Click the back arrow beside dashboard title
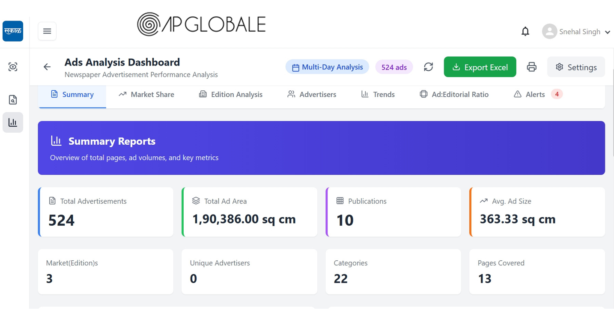 pos(47,67)
